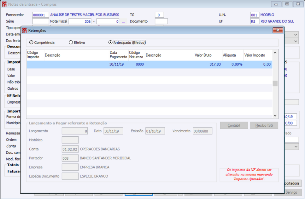The height and width of the screenshot is (199, 305).
Task: Click the Data Pagamento column header
Action: (x=119, y=55)
